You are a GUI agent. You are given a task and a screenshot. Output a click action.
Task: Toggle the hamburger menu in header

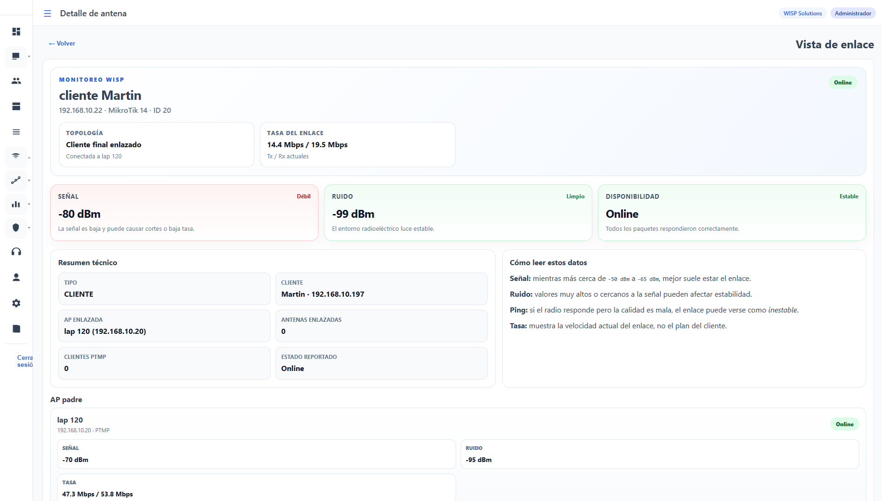tap(47, 13)
